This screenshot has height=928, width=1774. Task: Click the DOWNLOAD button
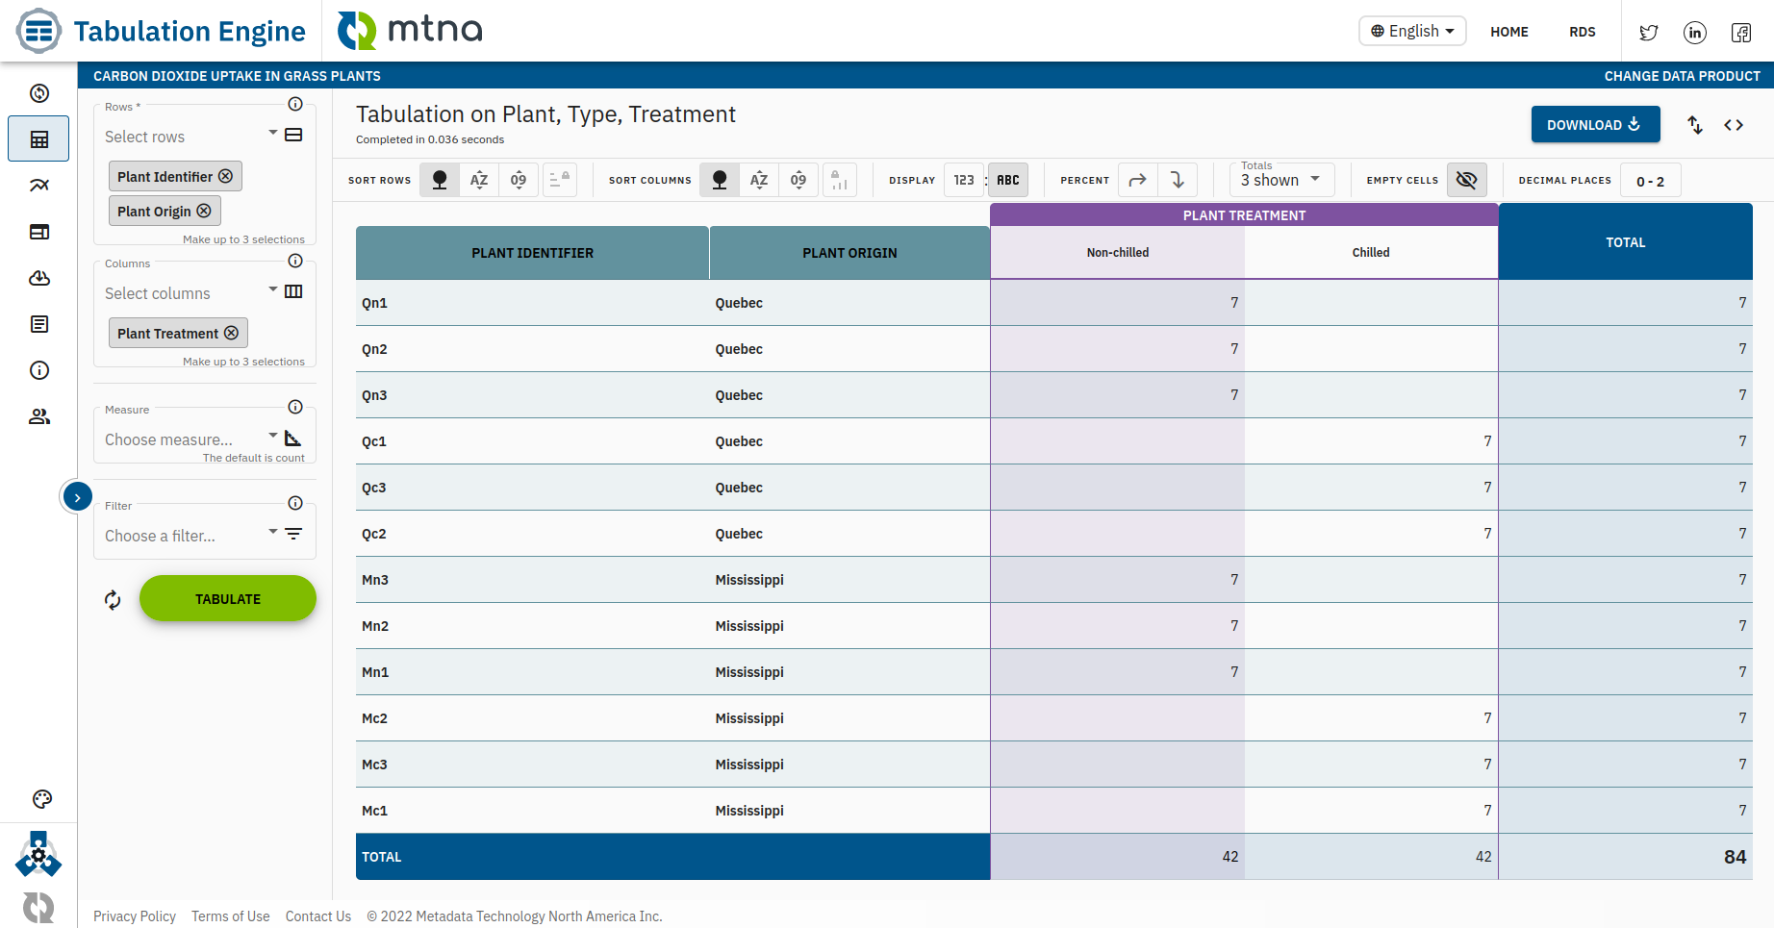(x=1596, y=124)
